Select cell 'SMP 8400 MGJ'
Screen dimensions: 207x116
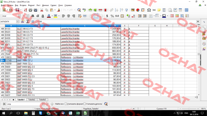click(39, 73)
